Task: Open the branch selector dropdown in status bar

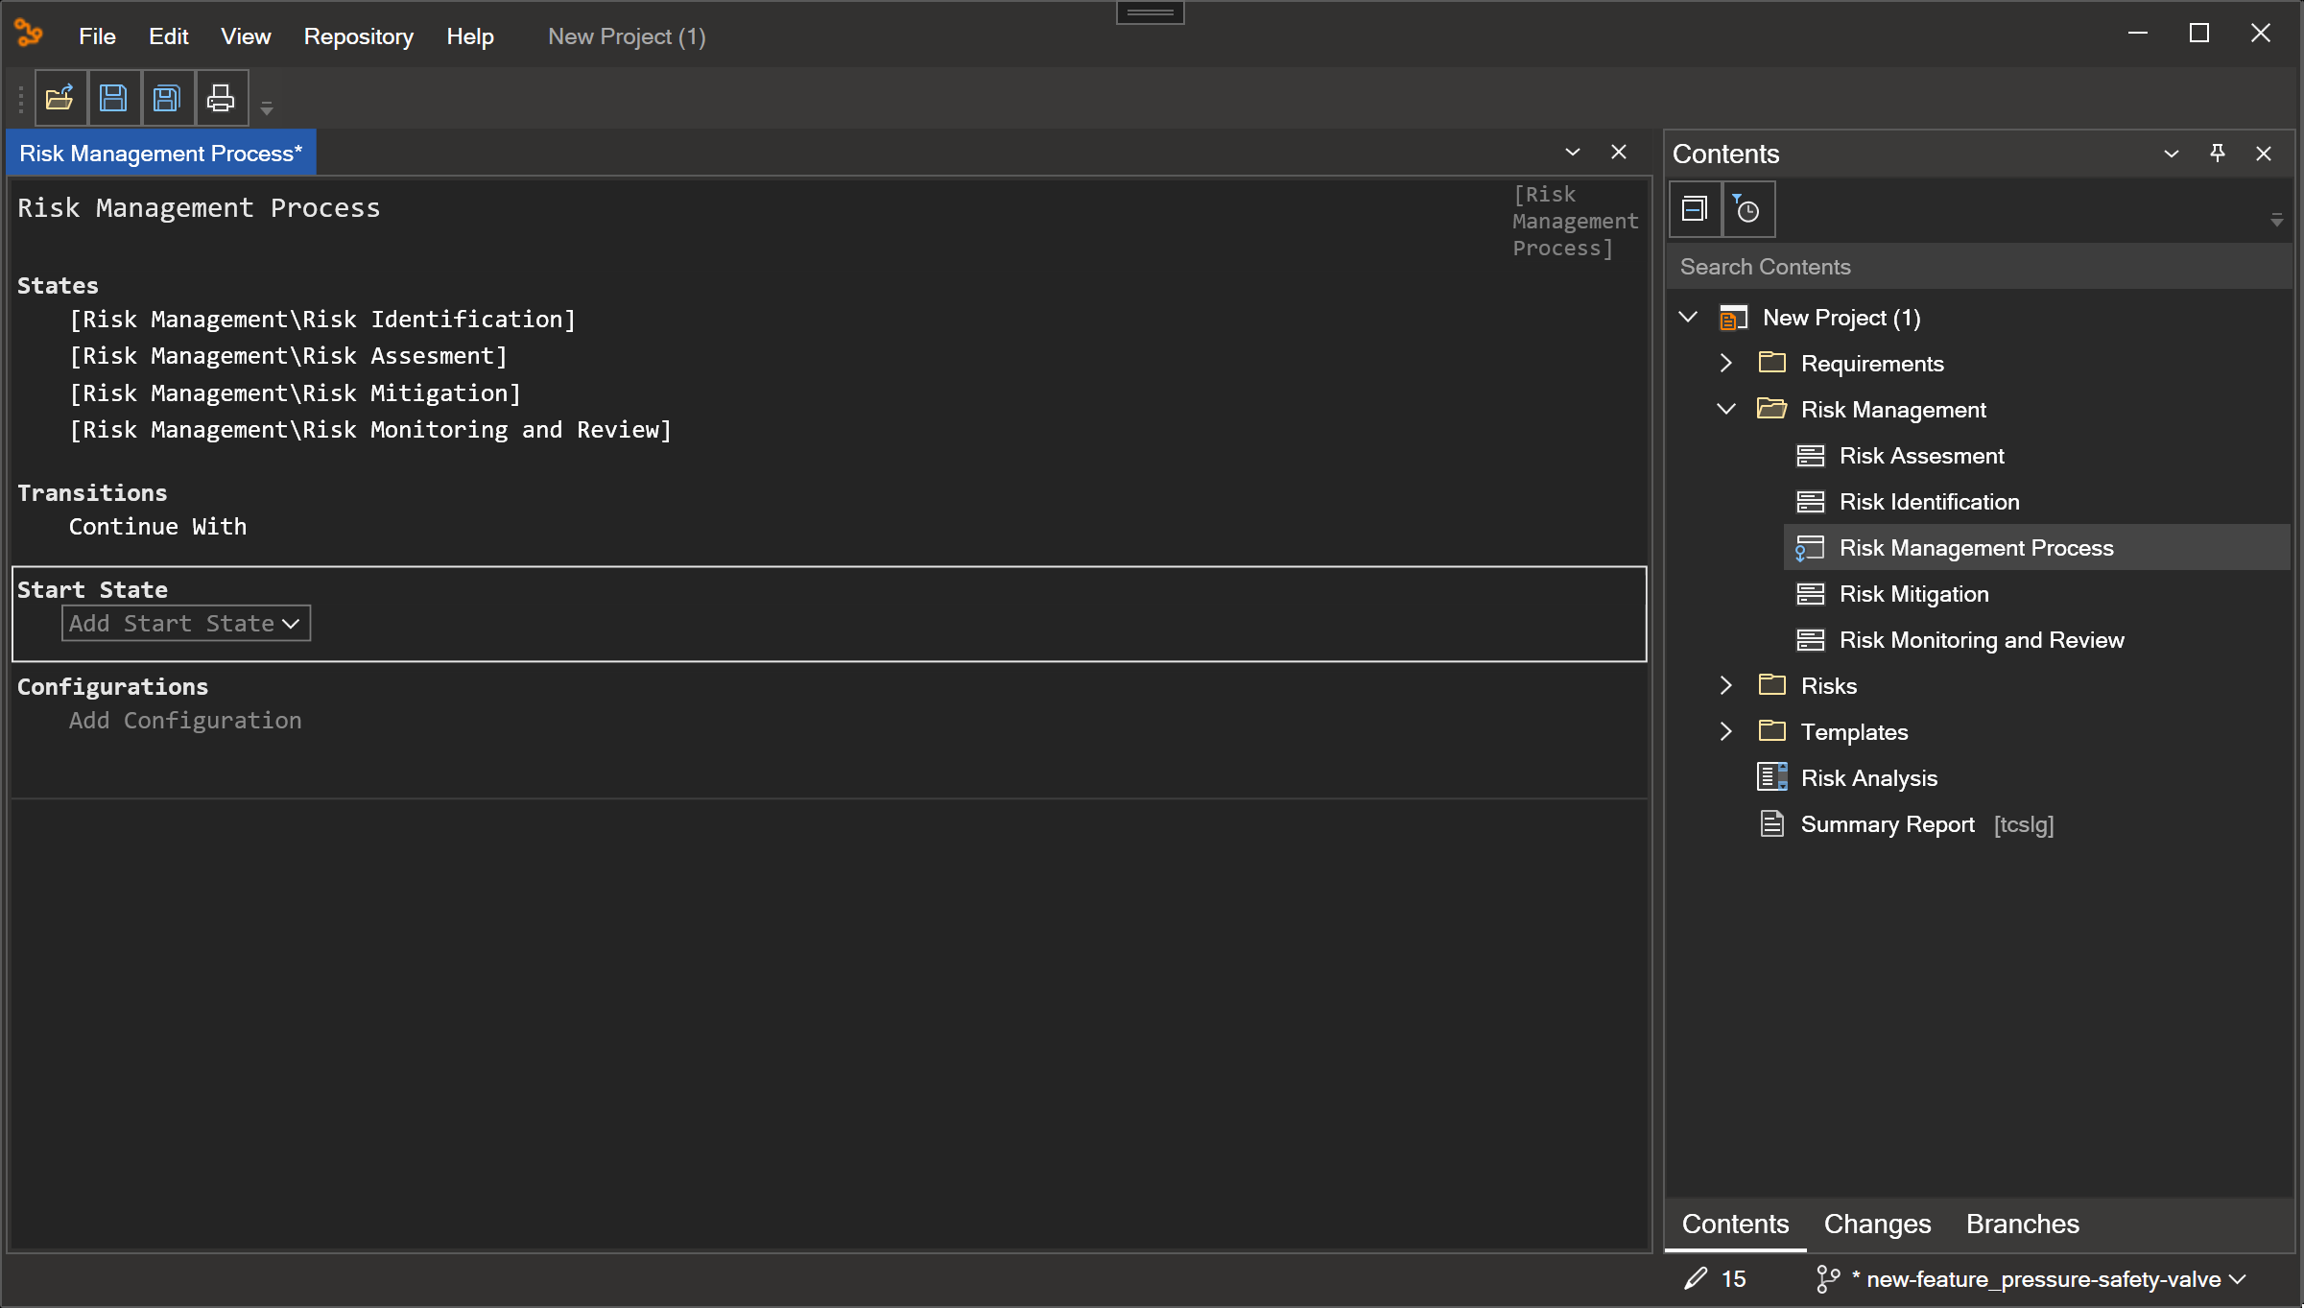Action: click(2238, 1279)
